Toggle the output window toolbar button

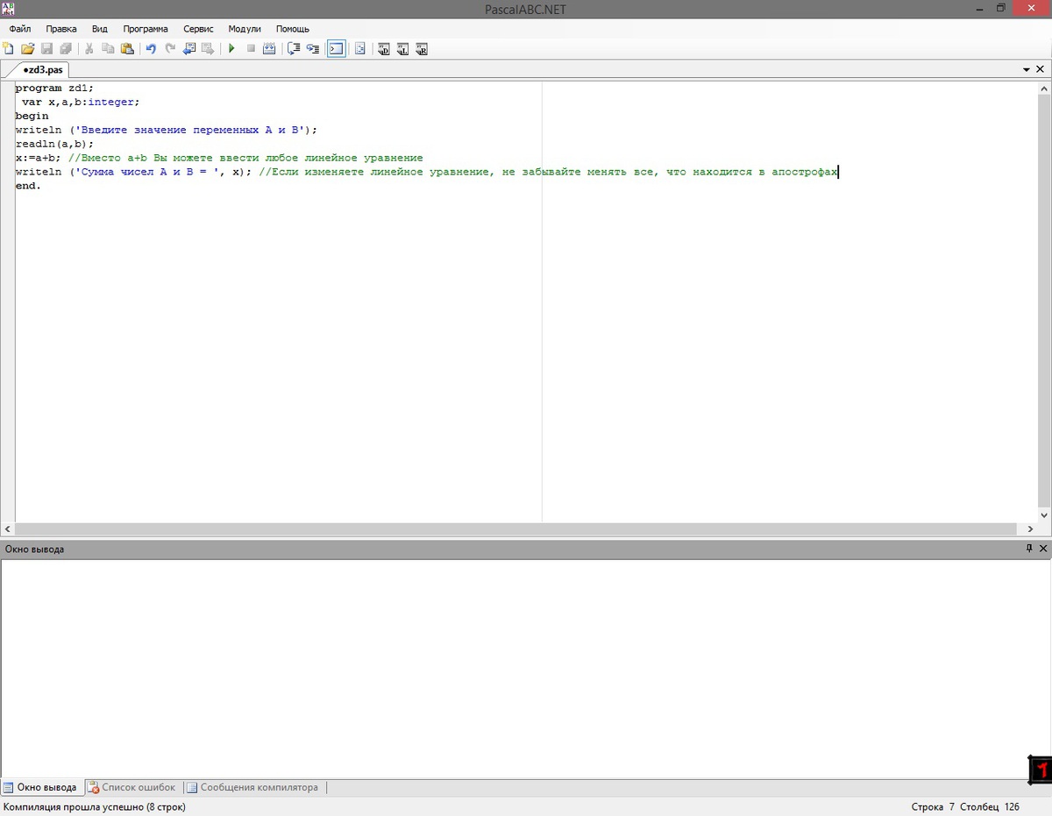(x=336, y=49)
